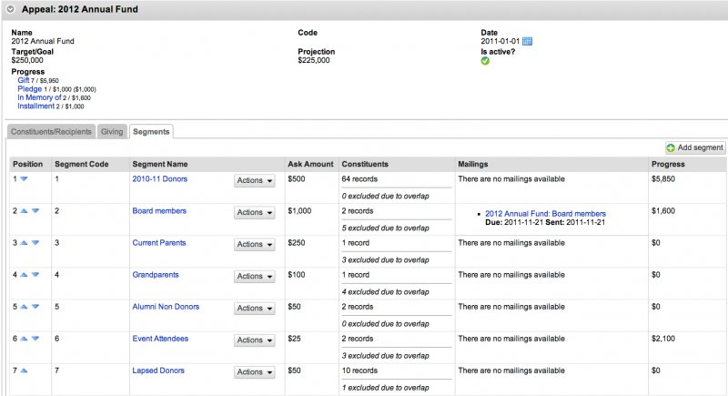Click the Position column header
The width and height of the screenshot is (728, 396).
point(28,164)
